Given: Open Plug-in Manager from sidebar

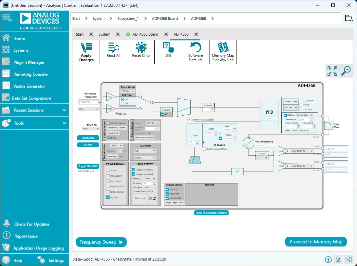Looking at the screenshot, I should pos(29,62).
